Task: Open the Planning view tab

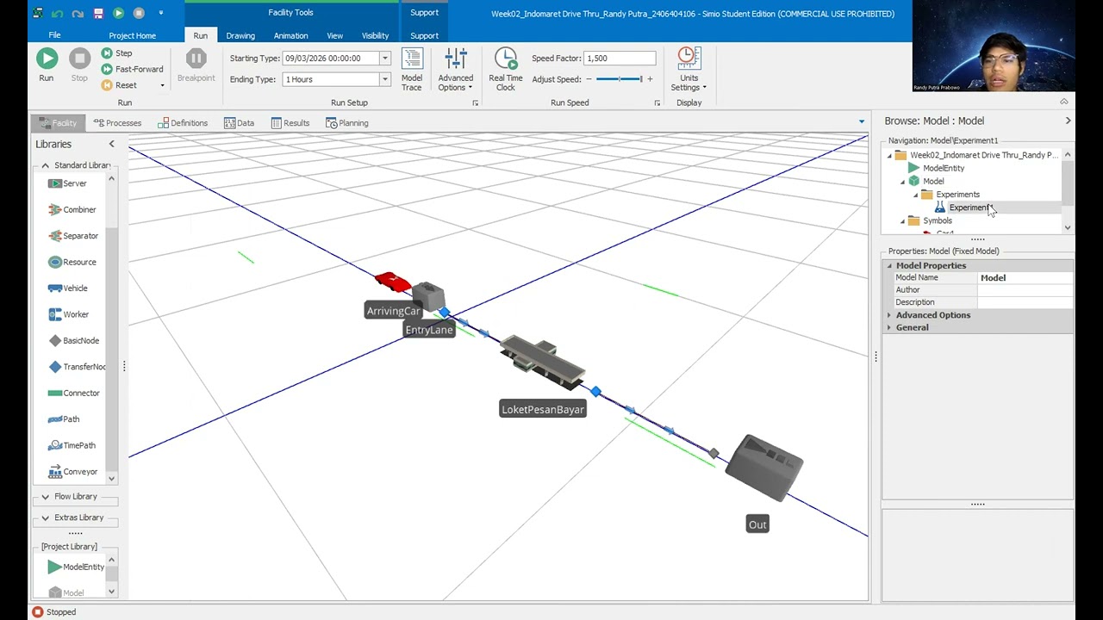Action: (347, 123)
